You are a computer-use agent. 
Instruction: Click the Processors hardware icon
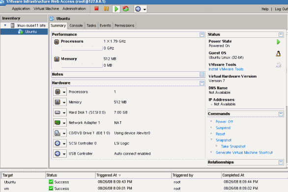(58, 92)
